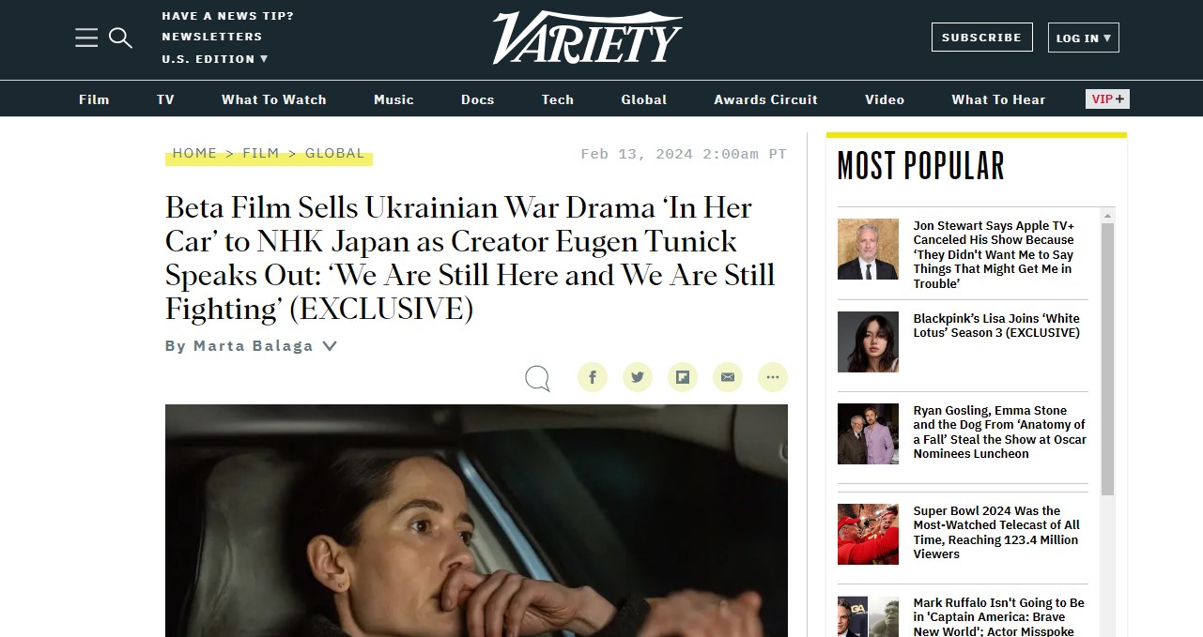Open the VIP+ section
The image size is (1203, 637).
pos(1107,99)
